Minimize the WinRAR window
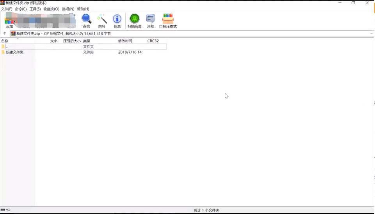This screenshot has width=375, height=214. click(x=340, y=3)
